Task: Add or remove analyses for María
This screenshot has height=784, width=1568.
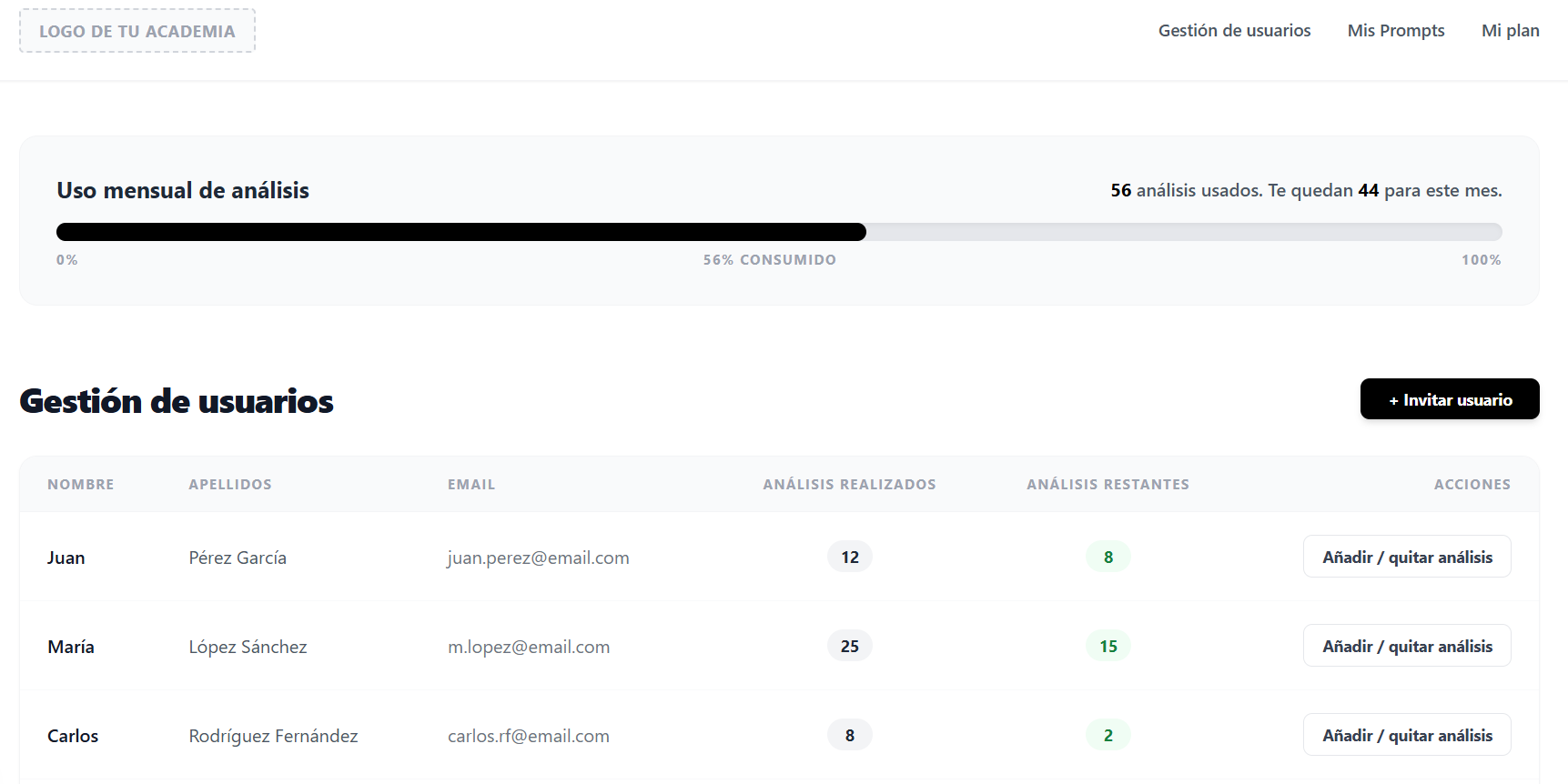Action: pyautogui.click(x=1407, y=646)
